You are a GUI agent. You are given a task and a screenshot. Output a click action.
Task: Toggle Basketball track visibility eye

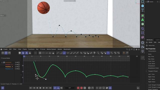[17, 62]
